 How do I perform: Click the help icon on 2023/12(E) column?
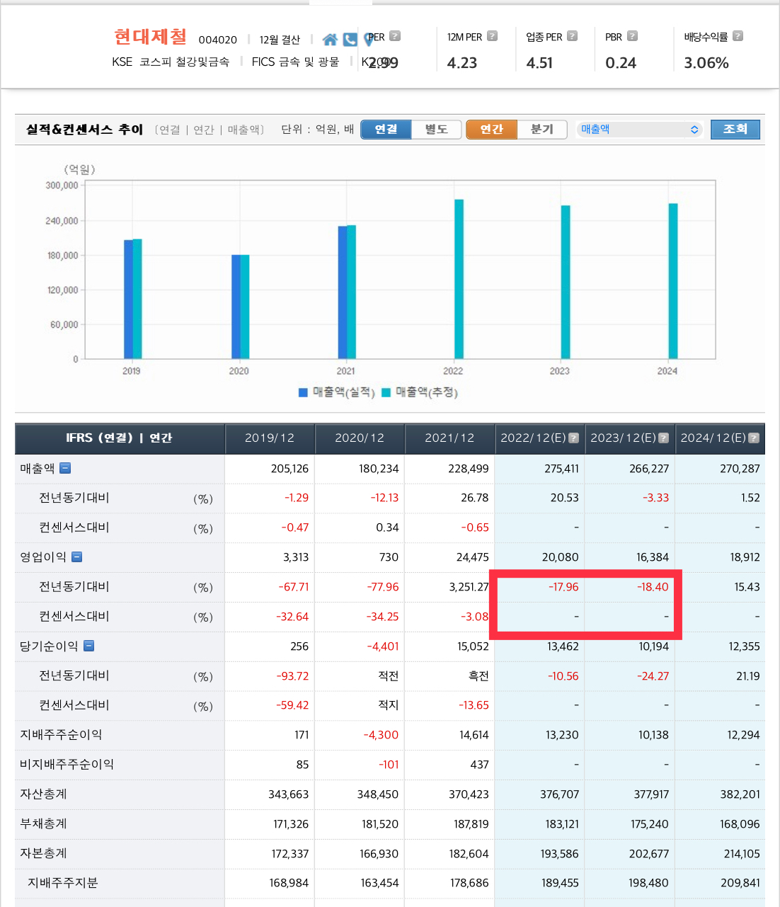tap(664, 438)
